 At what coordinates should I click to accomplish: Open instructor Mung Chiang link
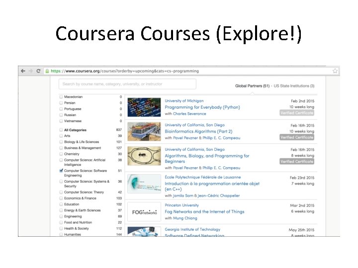185,218
